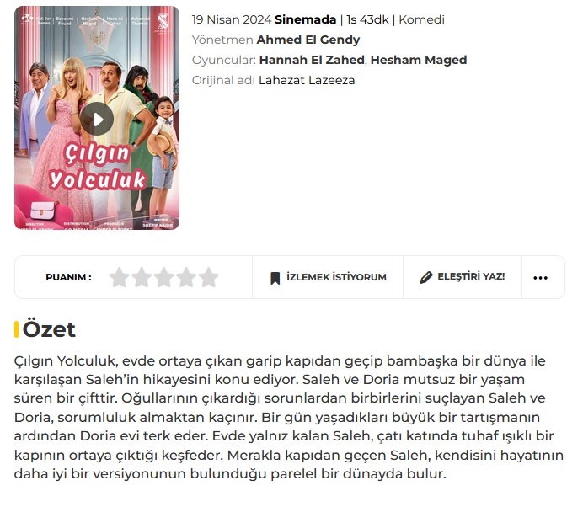
Task: Play the Çılgın Yolculuk trailer
Action: 97,120
